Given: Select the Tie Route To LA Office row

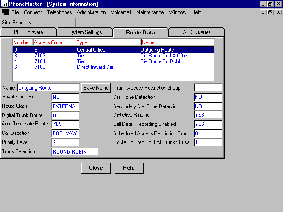Looking at the screenshot, I should 114,56.
